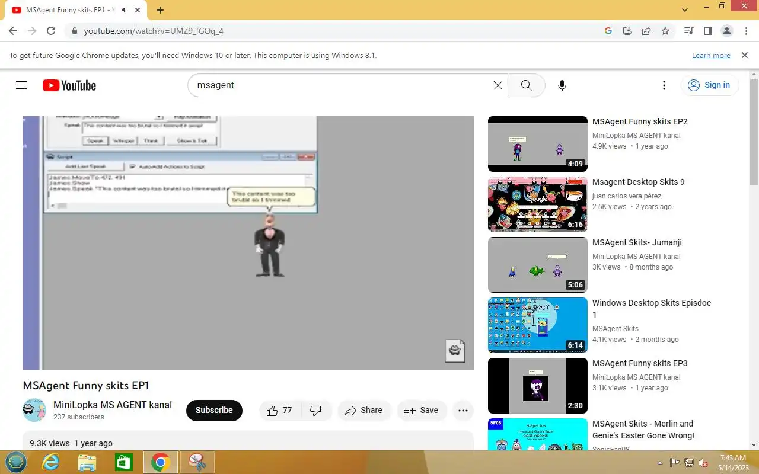
Task: Launch Internet Explorer from taskbar
Action: point(51,462)
